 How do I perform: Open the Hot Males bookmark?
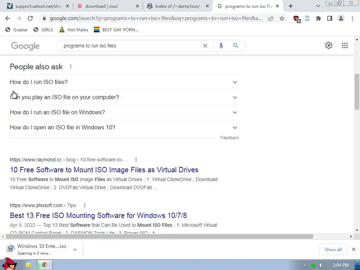[x=74, y=30]
